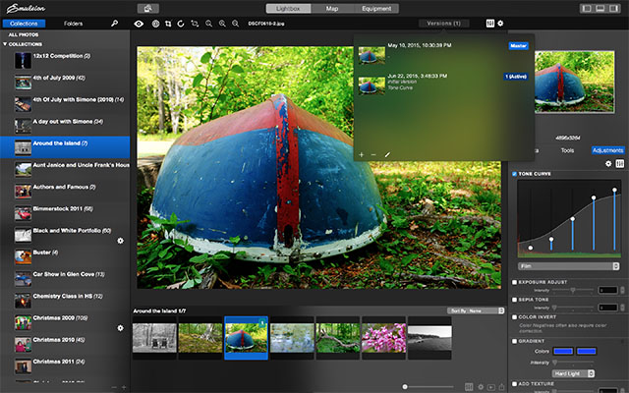Toggle the bottom panel layout icon
This screenshot has width=629, height=393.
click(600, 9)
